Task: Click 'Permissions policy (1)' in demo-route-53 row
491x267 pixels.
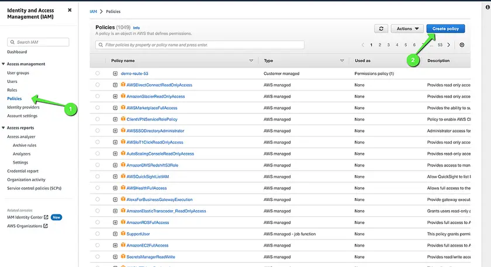Action: 374,74
